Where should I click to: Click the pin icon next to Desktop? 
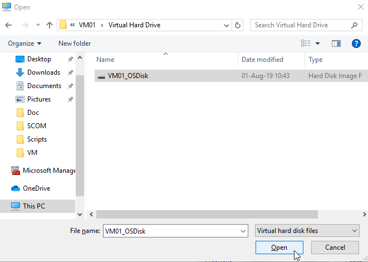70,59
